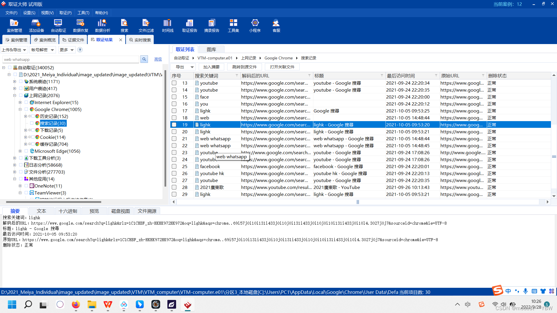Screen dimensions: 557x313
Task: Check the box beside 搜索记录(30) tree node
Action: coord(32,123)
